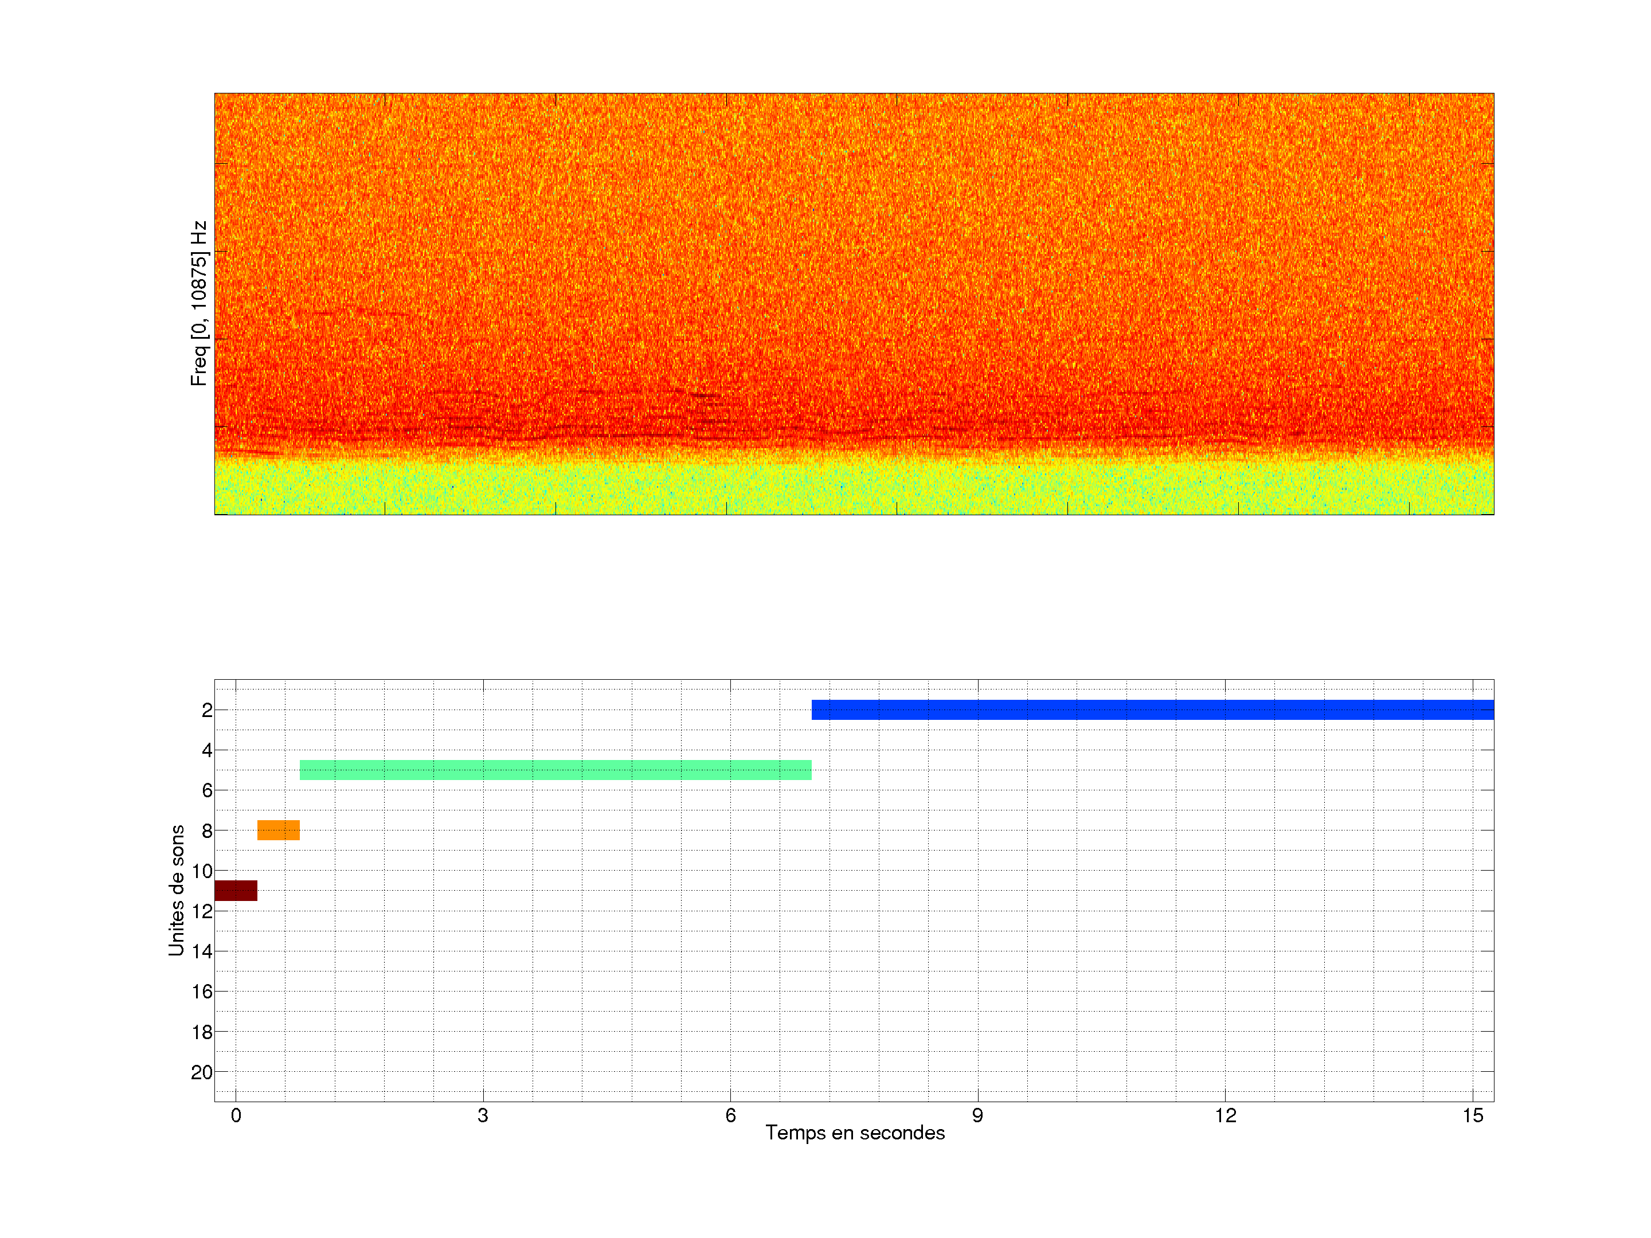
Task: Click the x-axis tick label 6
Action: pyautogui.click(x=730, y=1115)
